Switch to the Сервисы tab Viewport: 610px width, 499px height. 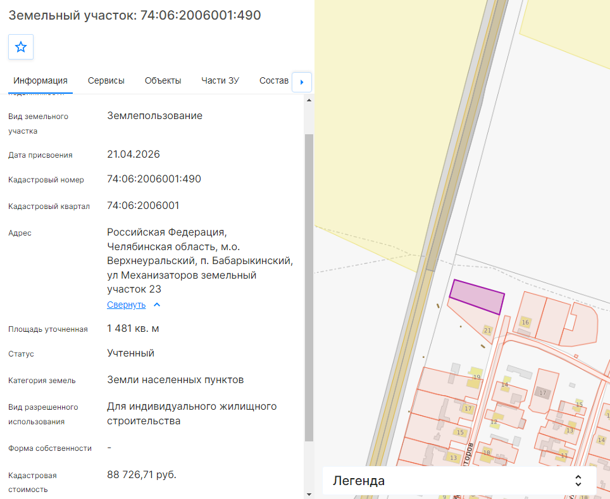click(x=106, y=80)
